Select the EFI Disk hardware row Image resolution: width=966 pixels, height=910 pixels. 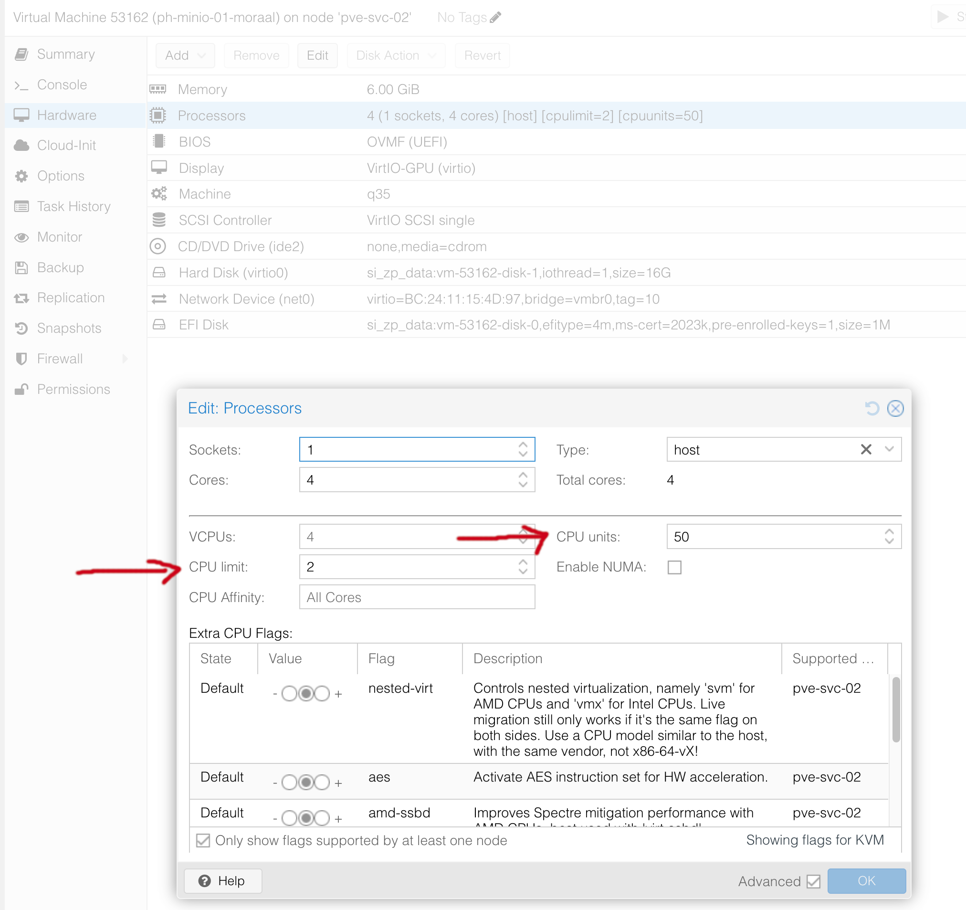click(x=556, y=325)
